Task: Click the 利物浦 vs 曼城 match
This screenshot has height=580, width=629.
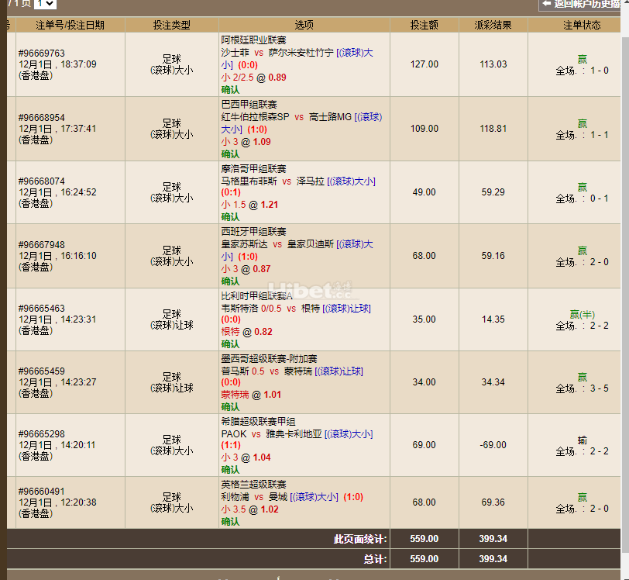Action: pyautogui.click(x=254, y=497)
